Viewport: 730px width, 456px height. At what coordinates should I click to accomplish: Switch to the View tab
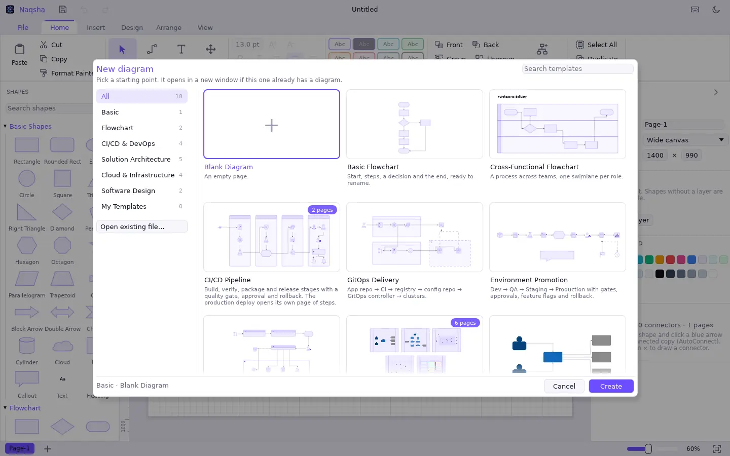tap(205, 28)
